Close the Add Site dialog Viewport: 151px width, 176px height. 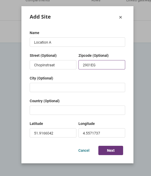coord(121,17)
